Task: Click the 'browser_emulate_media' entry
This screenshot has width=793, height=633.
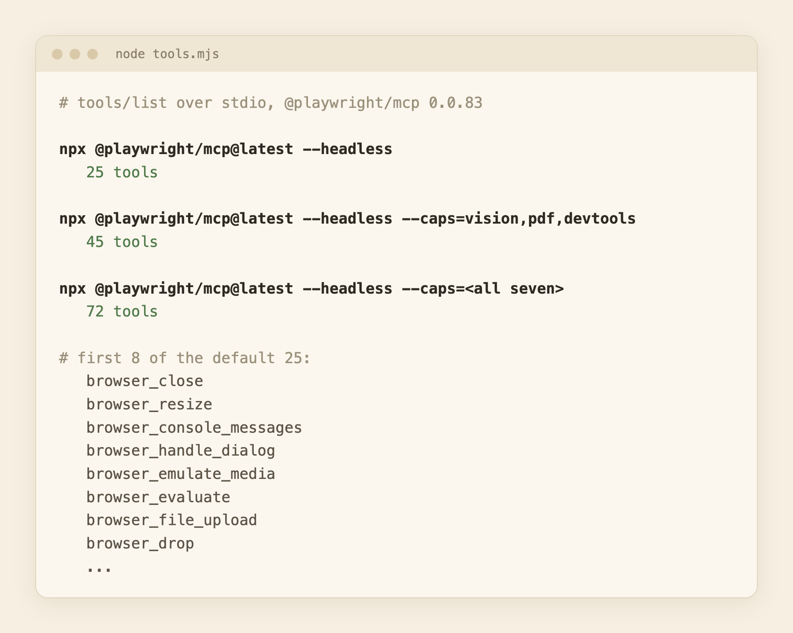Action: pyautogui.click(x=181, y=474)
